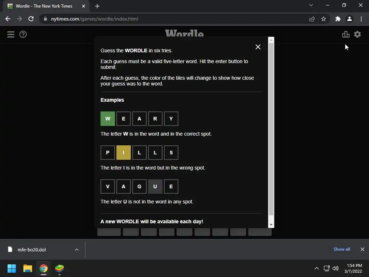Viewport: 369px width, 277px height.
Task: Click the gray U example tile
Action: [155, 186]
